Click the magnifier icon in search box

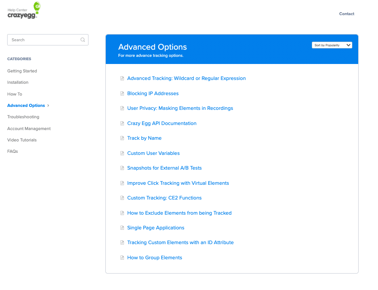[x=83, y=40]
